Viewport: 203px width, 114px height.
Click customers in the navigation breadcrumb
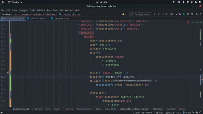click(38, 14)
